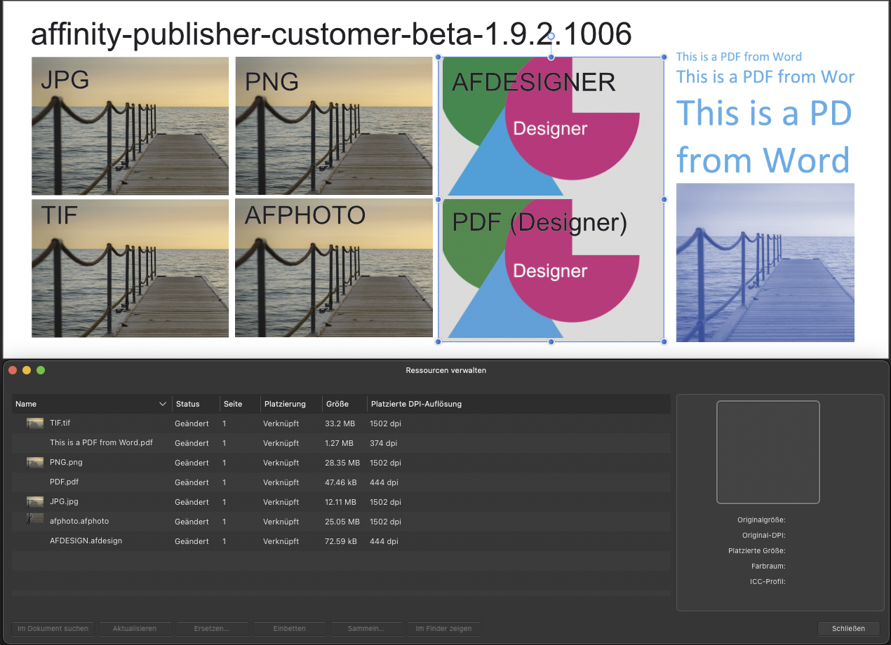891x645 pixels.
Task: Click the 28.35 MB size cell
Action: point(342,463)
